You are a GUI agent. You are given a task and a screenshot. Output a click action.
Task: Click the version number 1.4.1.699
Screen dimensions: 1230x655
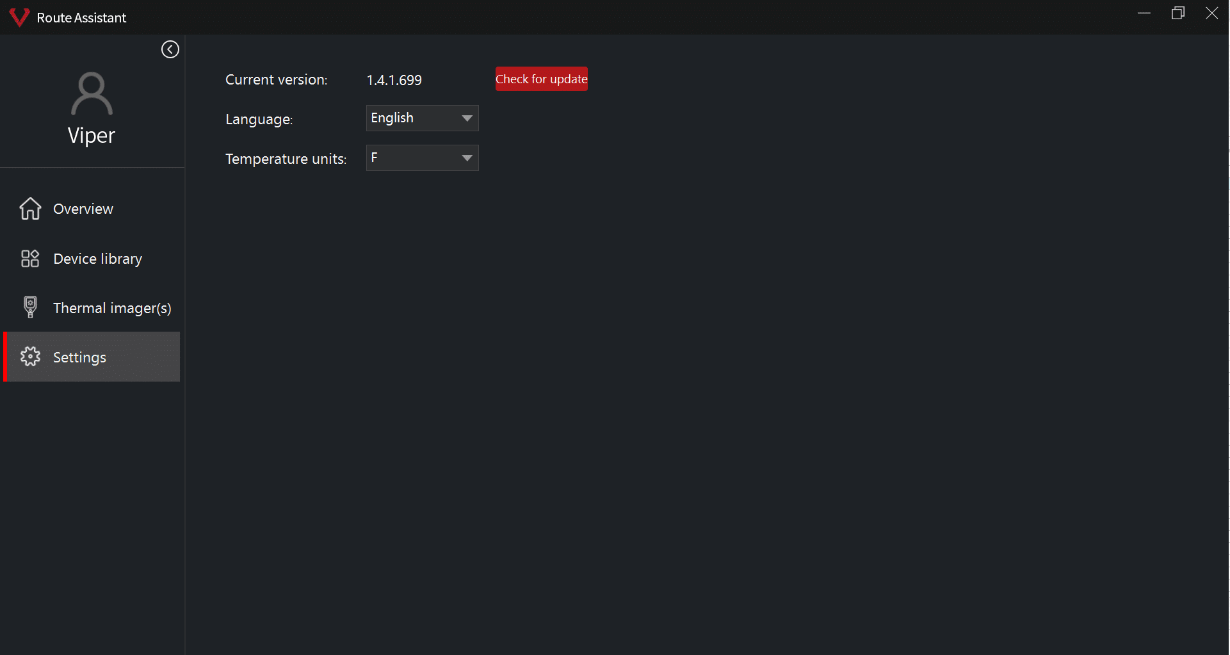coord(394,80)
